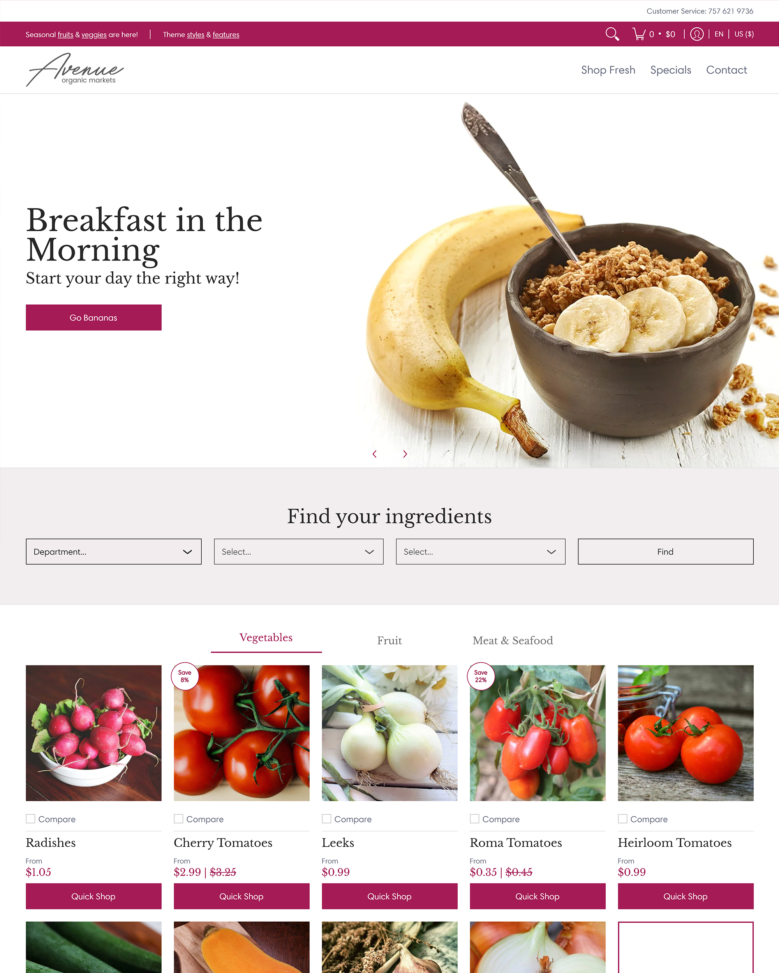779x973 pixels.
Task: Click the Avenue Organic Markets logo icon
Action: (x=76, y=69)
